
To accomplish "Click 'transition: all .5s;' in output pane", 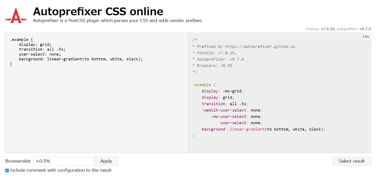I will tap(225, 104).
